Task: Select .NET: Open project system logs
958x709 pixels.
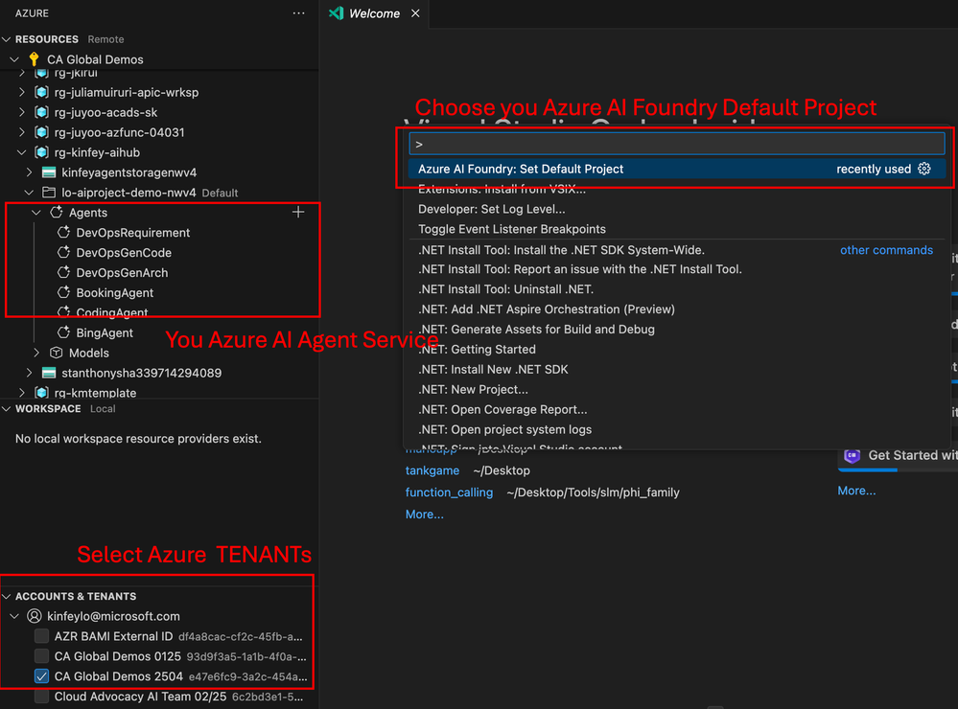Action: pyautogui.click(x=677, y=429)
